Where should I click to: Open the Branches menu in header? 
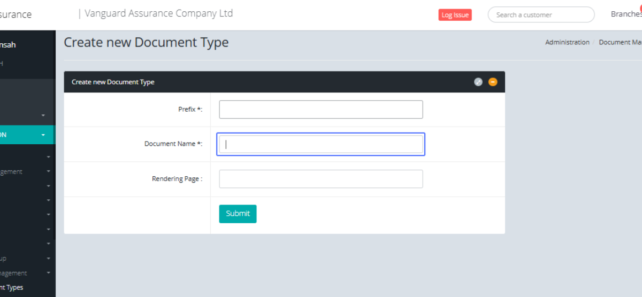[626, 14]
